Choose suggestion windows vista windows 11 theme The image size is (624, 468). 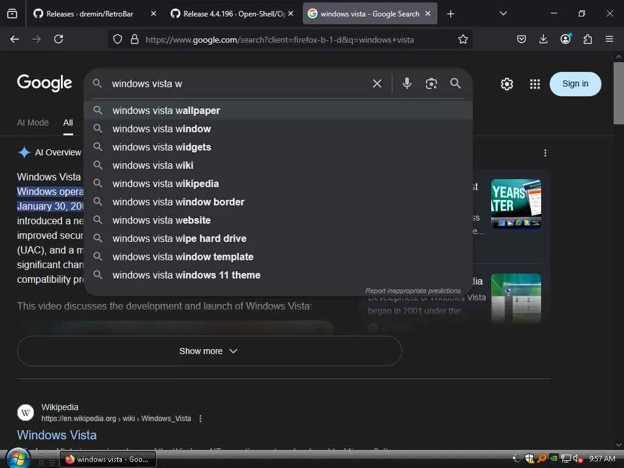[278, 275]
